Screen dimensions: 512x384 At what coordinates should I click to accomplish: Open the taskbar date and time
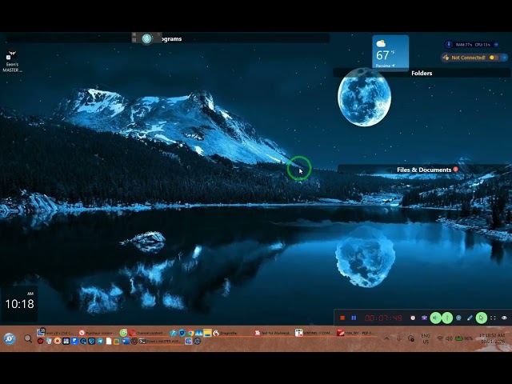(x=492, y=338)
